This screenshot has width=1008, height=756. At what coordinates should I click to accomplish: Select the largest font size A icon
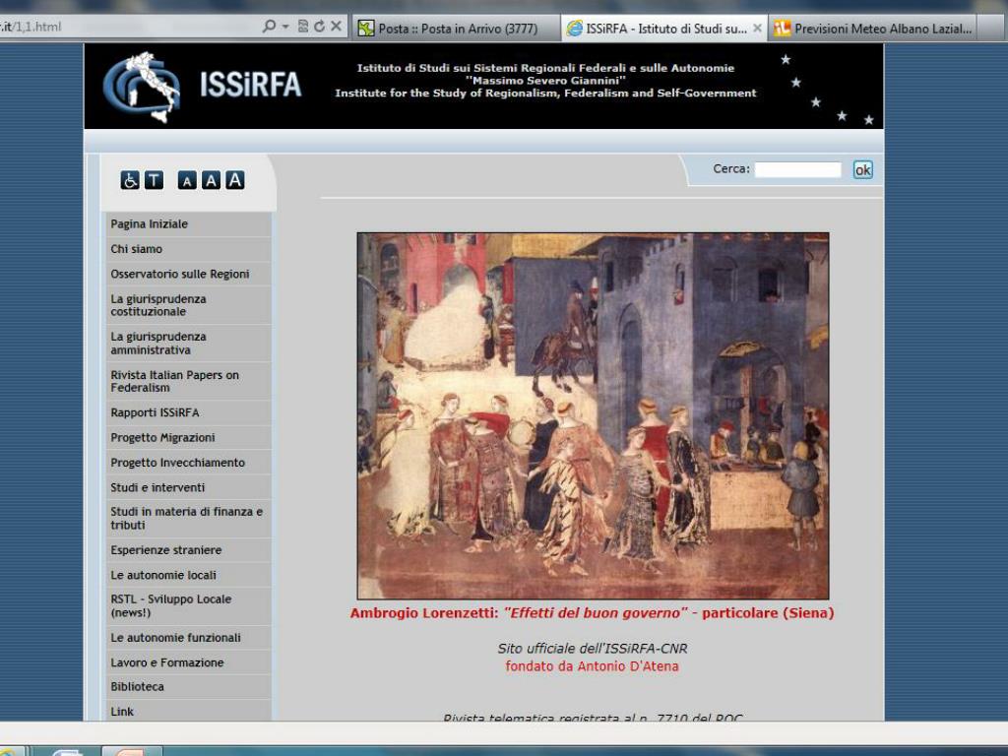[x=234, y=180]
